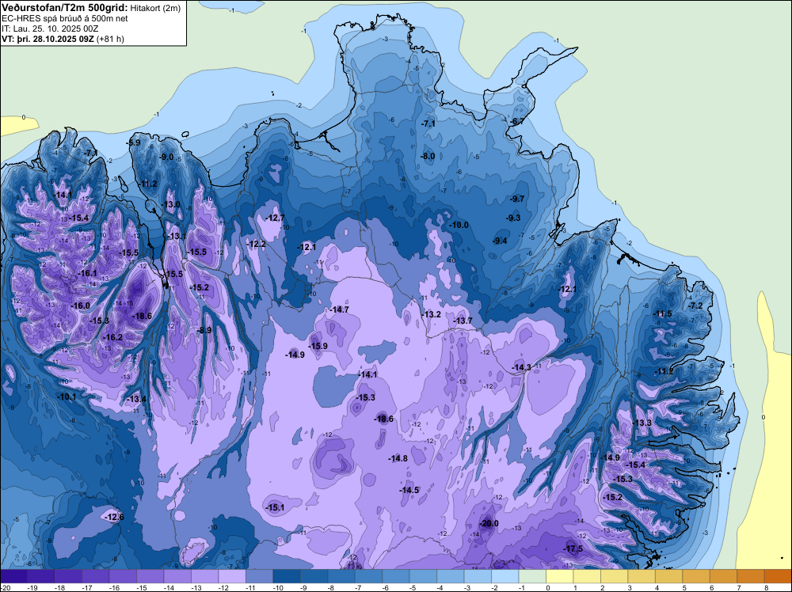Click the pale green legend swatch labeled -1
The width and height of the screenshot is (792, 592).
(x=532, y=576)
